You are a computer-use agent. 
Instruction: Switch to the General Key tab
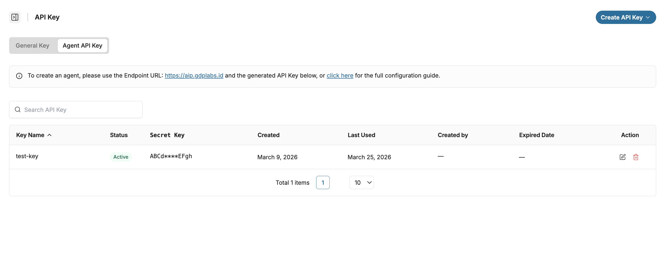[x=33, y=46]
